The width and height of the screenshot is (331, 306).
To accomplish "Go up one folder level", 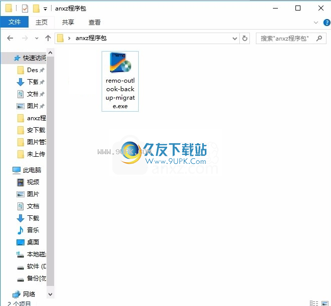I will (48, 38).
